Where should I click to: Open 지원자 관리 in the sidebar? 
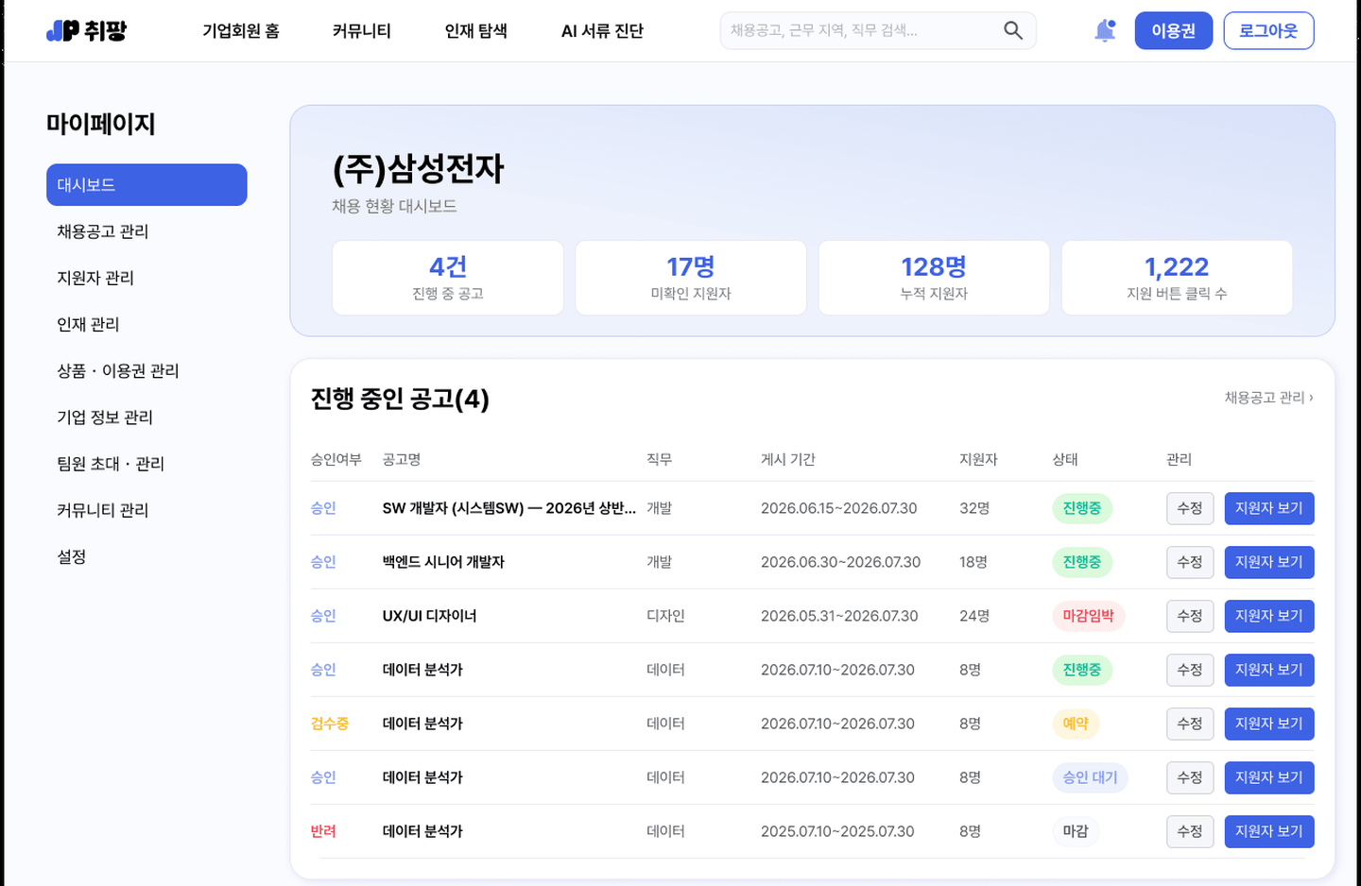point(95,278)
